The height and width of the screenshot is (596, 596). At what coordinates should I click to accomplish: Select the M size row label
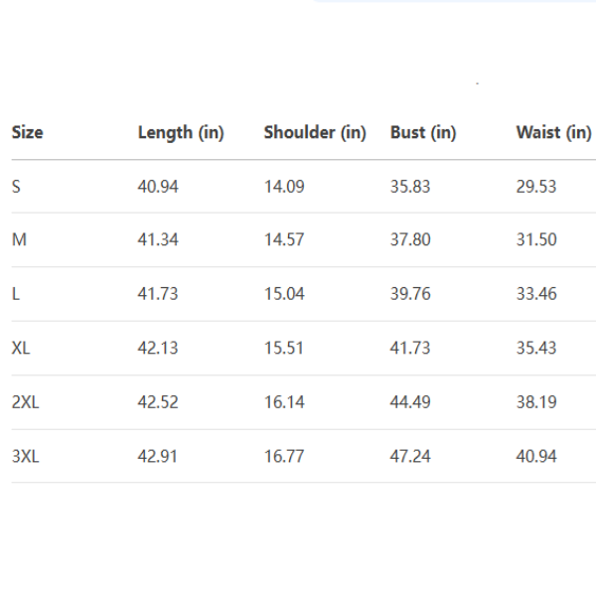click(18, 239)
